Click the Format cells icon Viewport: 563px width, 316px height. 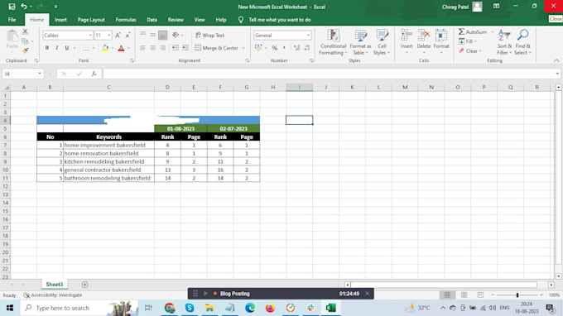(x=441, y=36)
